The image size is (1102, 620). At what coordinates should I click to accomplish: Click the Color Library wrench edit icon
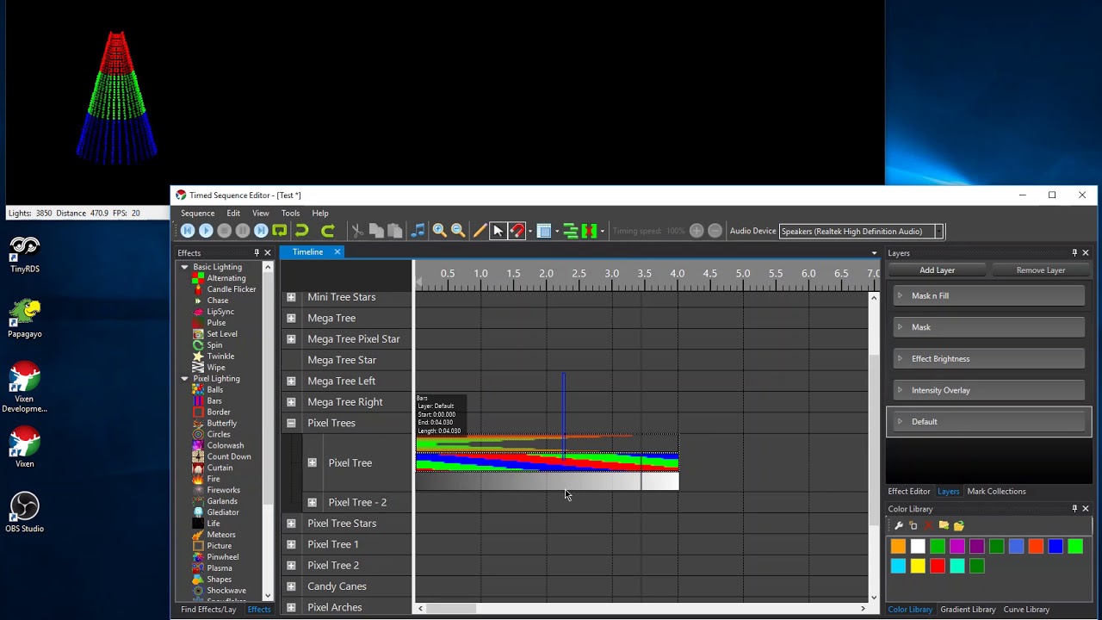point(899,525)
